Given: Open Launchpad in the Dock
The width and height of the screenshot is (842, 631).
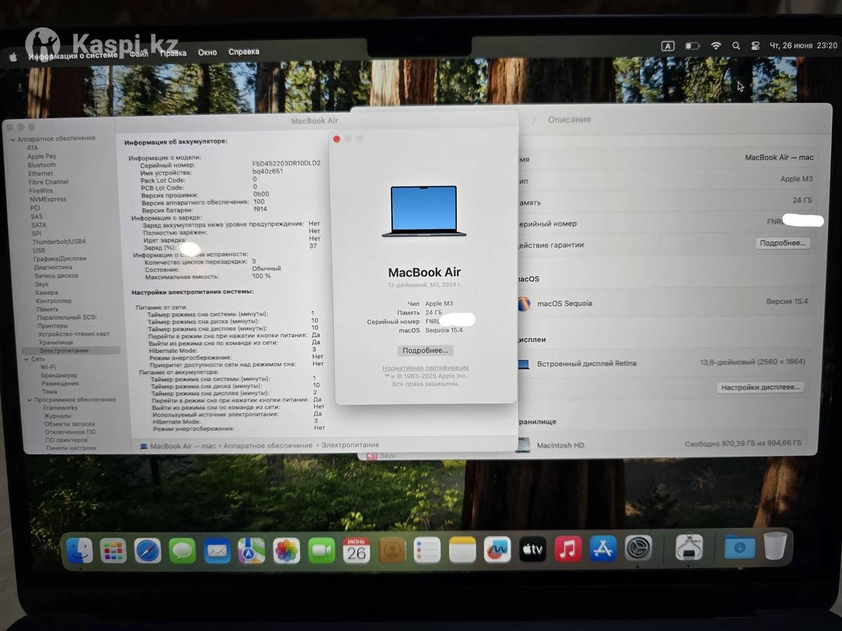Looking at the screenshot, I should click(x=113, y=550).
